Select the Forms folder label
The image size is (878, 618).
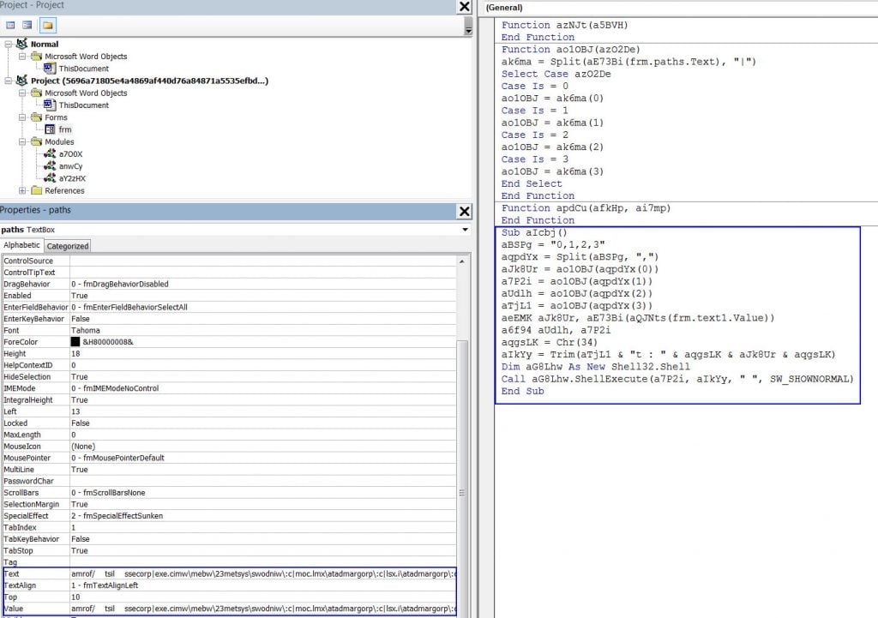click(56, 117)
